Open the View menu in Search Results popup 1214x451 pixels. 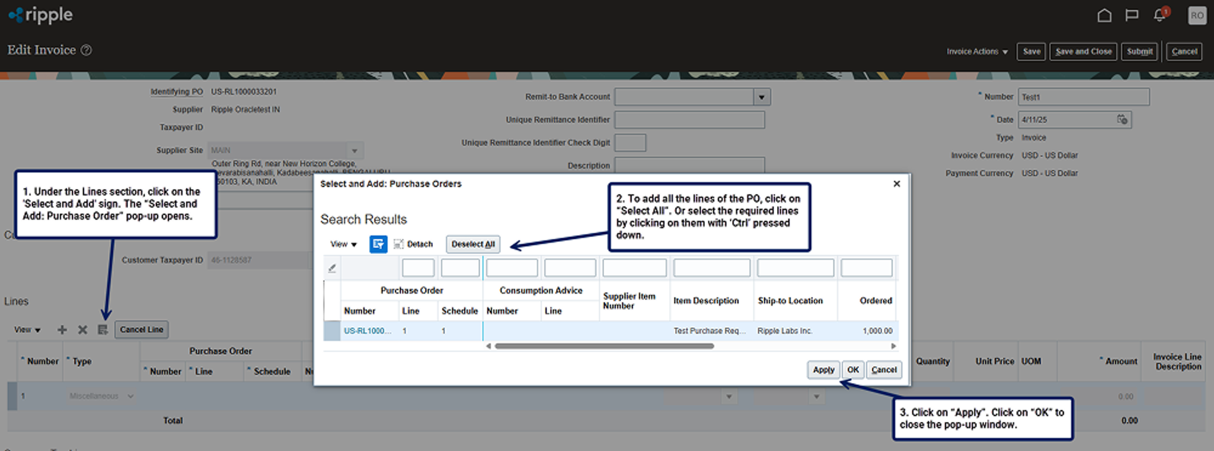[344, 244]
